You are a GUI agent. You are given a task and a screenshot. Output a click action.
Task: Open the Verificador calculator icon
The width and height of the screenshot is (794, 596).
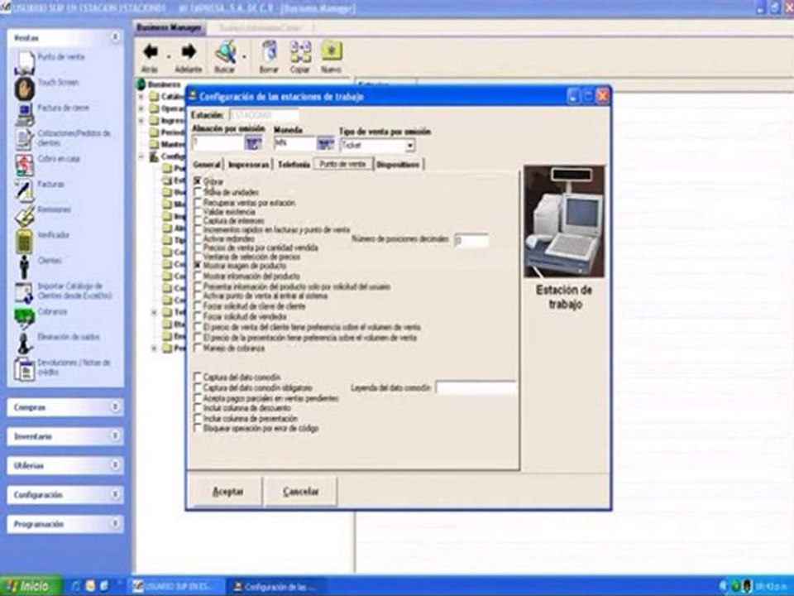(24, 241)
